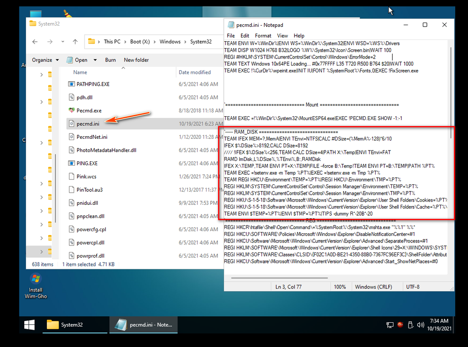Click the UTF-8 status bar entry
Screen dimensions: 468x347
(x=412, y=287)
